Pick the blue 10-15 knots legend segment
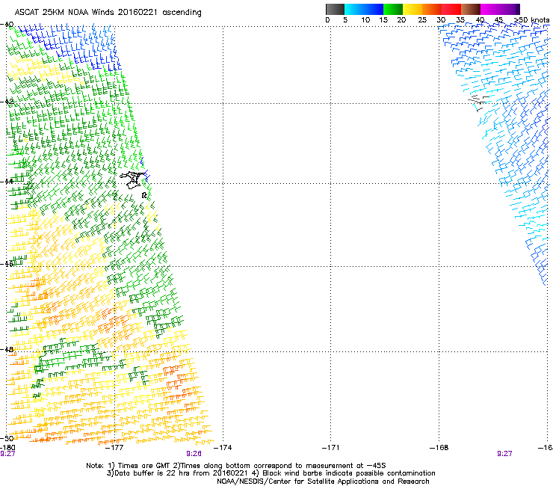The image size is (553, 486). pyautogui.click(x=374, y=9)
